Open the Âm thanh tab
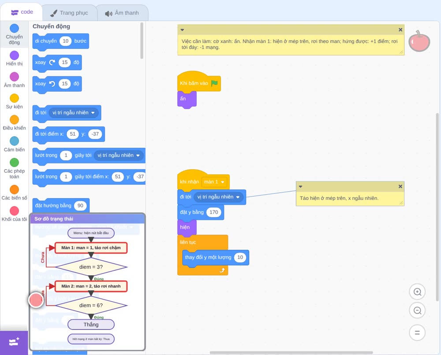This screenshot has width=441, height=355. point(122,13)
